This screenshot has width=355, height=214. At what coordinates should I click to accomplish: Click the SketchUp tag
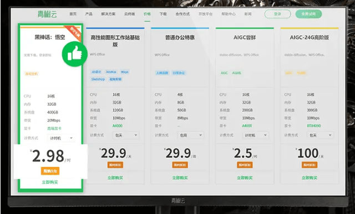(x=98, y=79)
